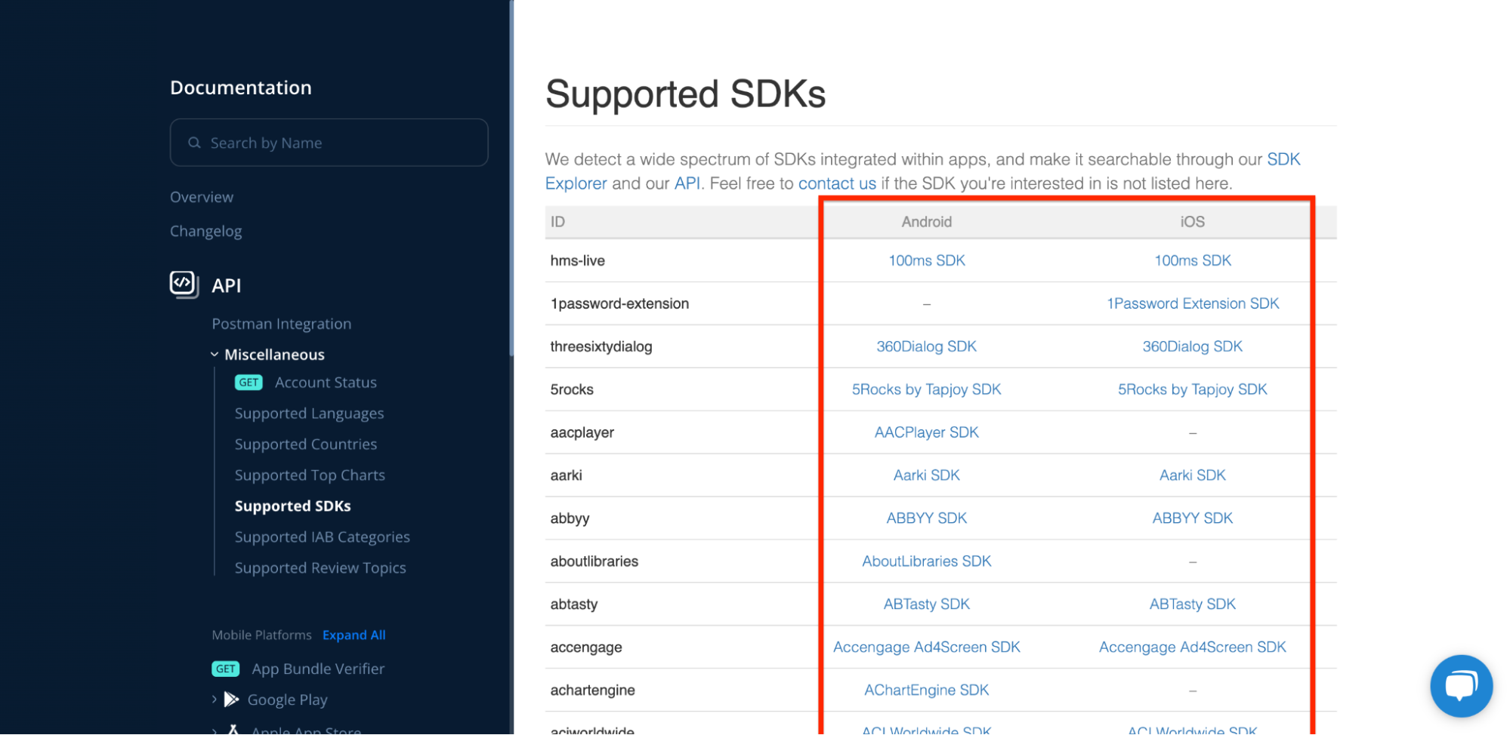The image size is (1510, 735).
Task: Focus the Search by Name field
Action: [x=329, y=143]
